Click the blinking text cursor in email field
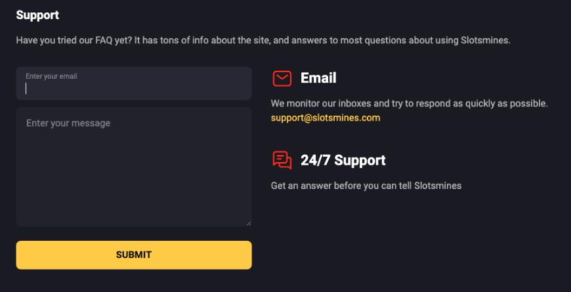The height and width of the screenshot is (292, 571). 26,88
